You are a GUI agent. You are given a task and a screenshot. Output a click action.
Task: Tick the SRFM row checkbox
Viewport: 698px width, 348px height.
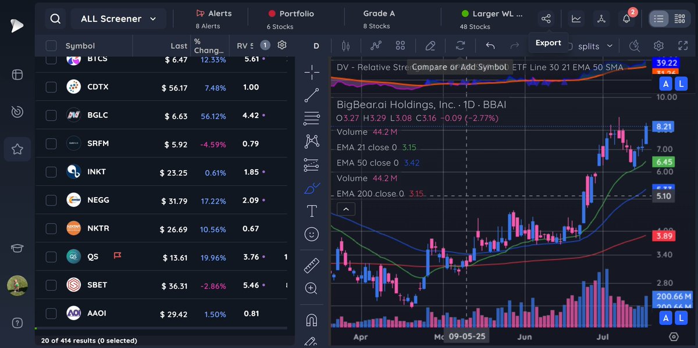(51, 143)
